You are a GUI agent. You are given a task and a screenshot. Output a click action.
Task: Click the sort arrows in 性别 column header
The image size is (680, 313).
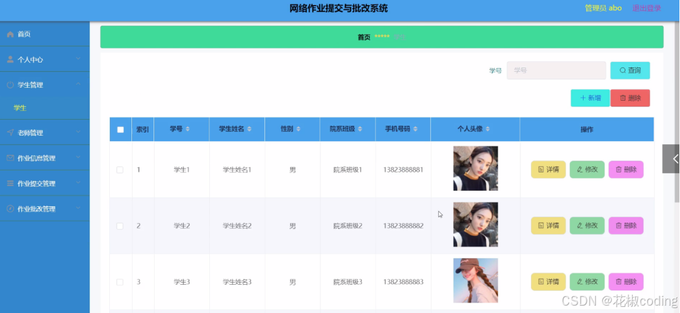[298, 129]
